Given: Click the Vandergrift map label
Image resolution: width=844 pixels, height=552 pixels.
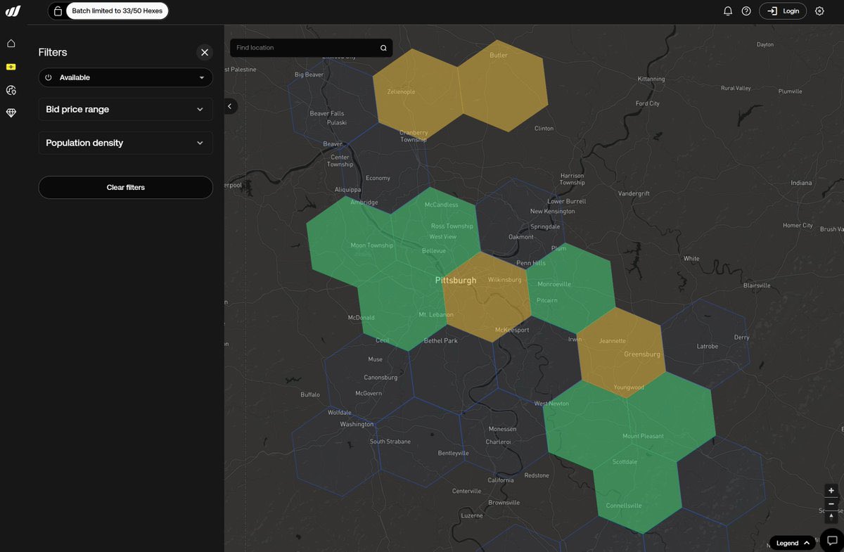Looking at the screenshot, I should 634,193.
